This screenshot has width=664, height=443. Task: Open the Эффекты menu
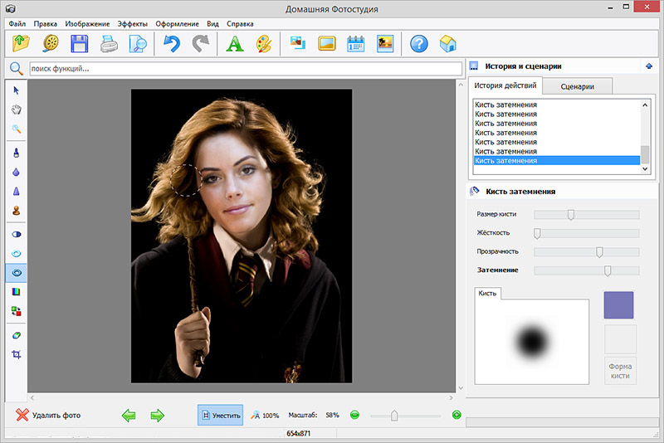(x=132, y=24)
